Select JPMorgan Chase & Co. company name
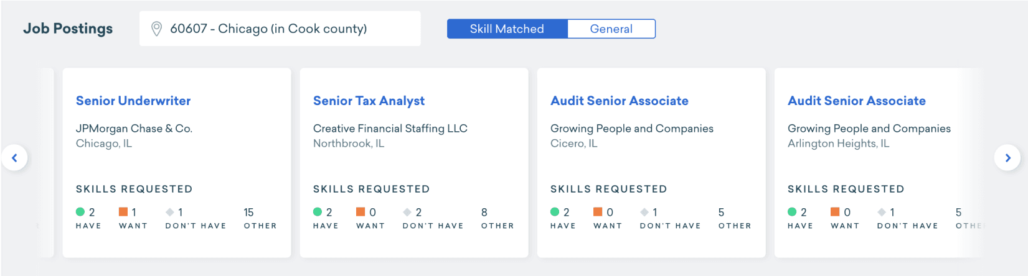The height and width of the screenshot is (276, 1028). 134,129
